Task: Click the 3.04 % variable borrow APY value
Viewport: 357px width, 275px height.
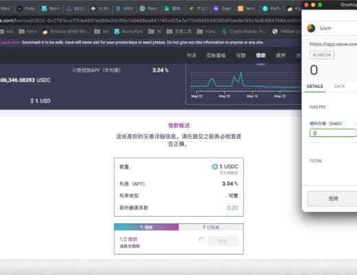Action: (161, 70)
